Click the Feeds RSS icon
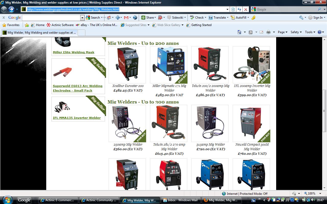The width and height of the screenshot is (327, 204). (251, 32)
